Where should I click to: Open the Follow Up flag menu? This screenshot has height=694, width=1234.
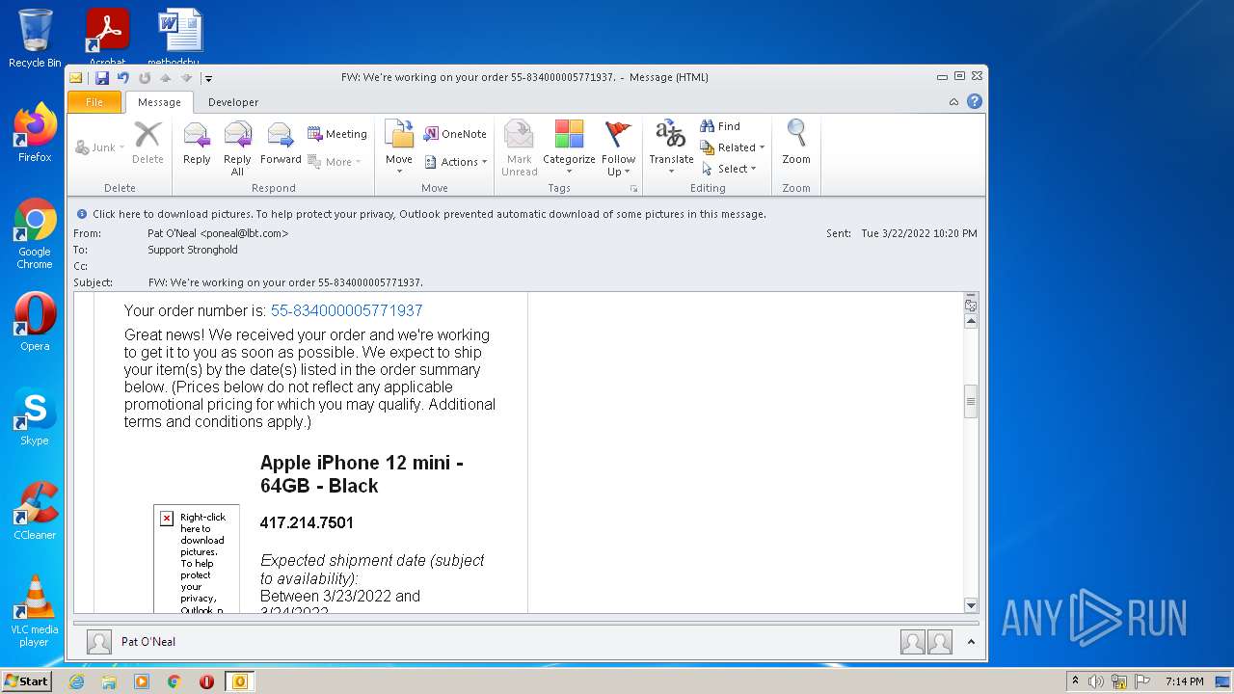(618, 148)
